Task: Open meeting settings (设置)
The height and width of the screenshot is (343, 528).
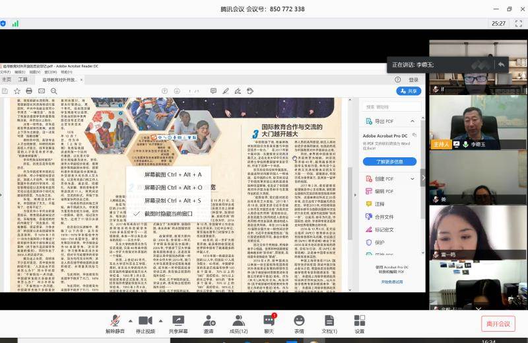Action: (359, 321)
